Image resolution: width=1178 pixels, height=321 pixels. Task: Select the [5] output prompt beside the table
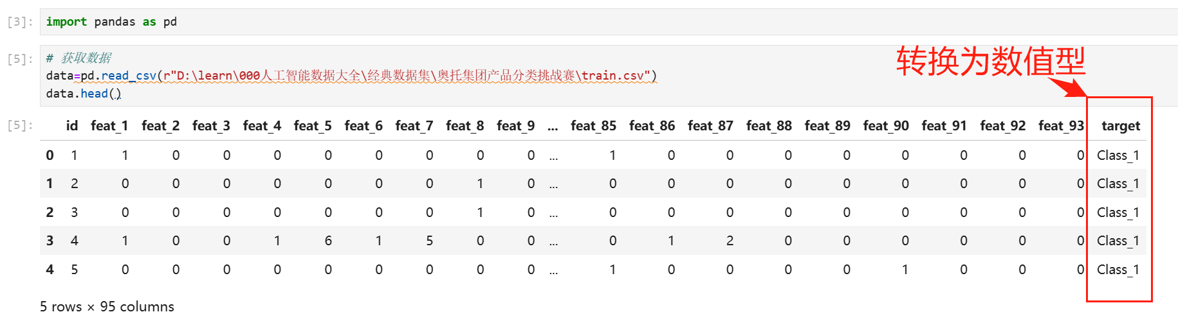pyautogui.click(x=19, y=125)
